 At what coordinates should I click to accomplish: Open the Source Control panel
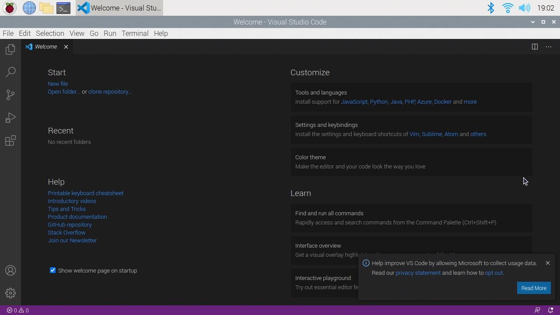(10, 95)
